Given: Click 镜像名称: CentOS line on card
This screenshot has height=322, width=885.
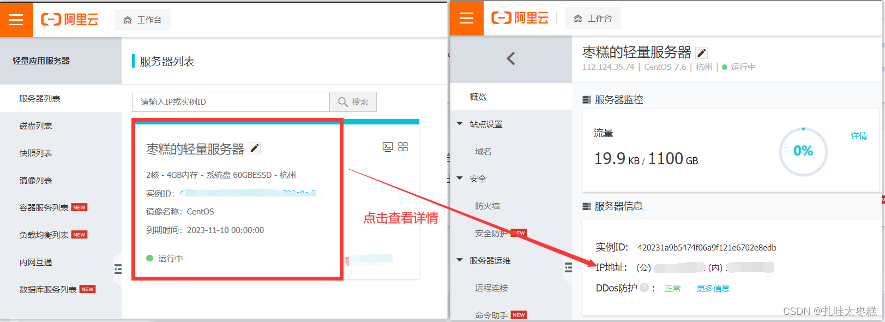Looking at the screenshot, I should 180,212.
